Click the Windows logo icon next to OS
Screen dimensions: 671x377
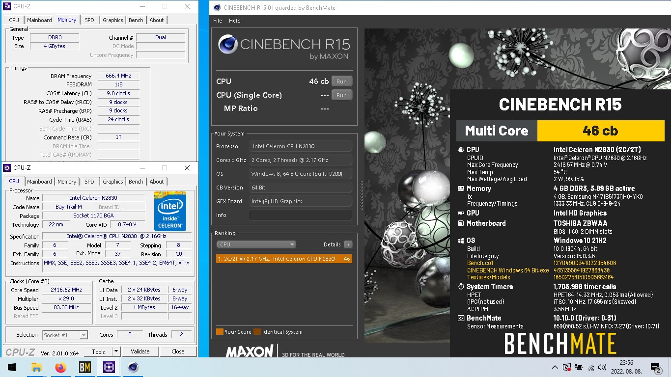click(461, 241)
